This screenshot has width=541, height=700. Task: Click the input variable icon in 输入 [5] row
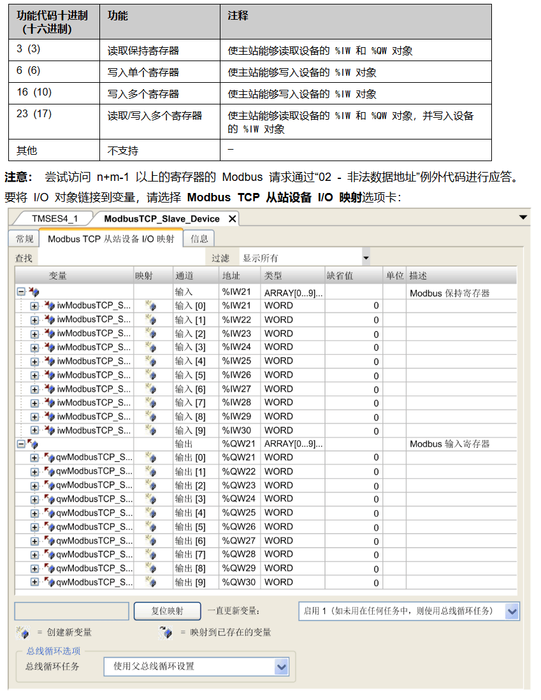[x=49, y=375]
